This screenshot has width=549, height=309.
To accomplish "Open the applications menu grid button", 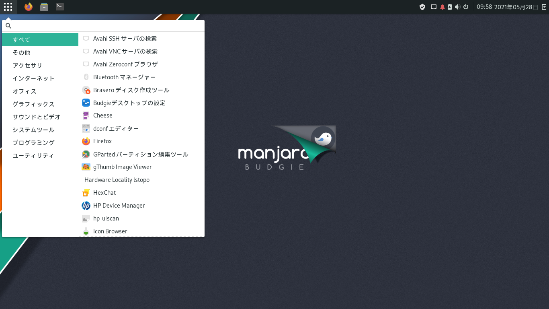I will 8,7.
